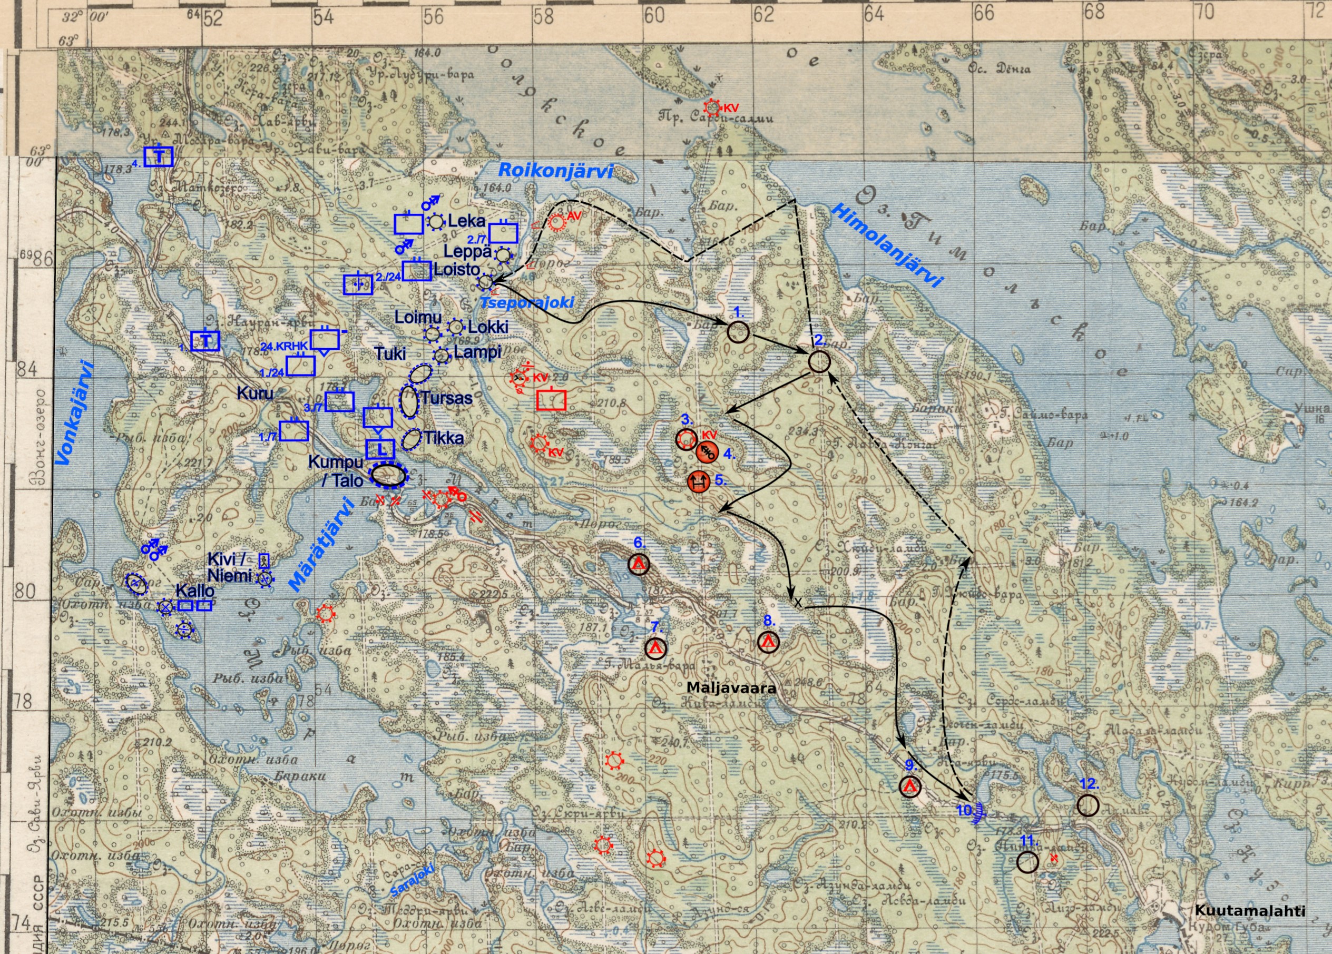Click the blue L box below Kumpu
This screenshot has height=954, width=1332.
coord(380,450)
